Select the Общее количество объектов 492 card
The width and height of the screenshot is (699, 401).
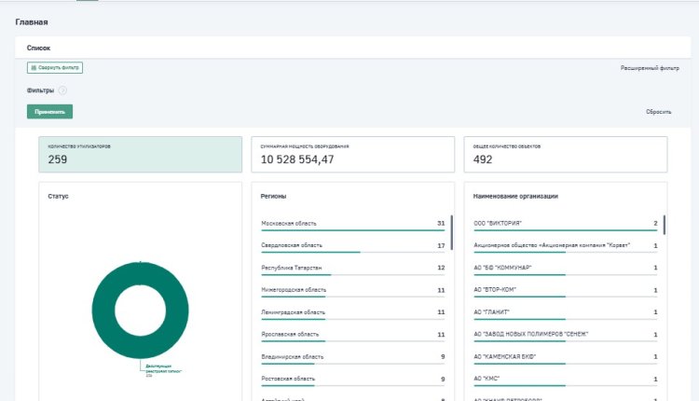[566, 154]
